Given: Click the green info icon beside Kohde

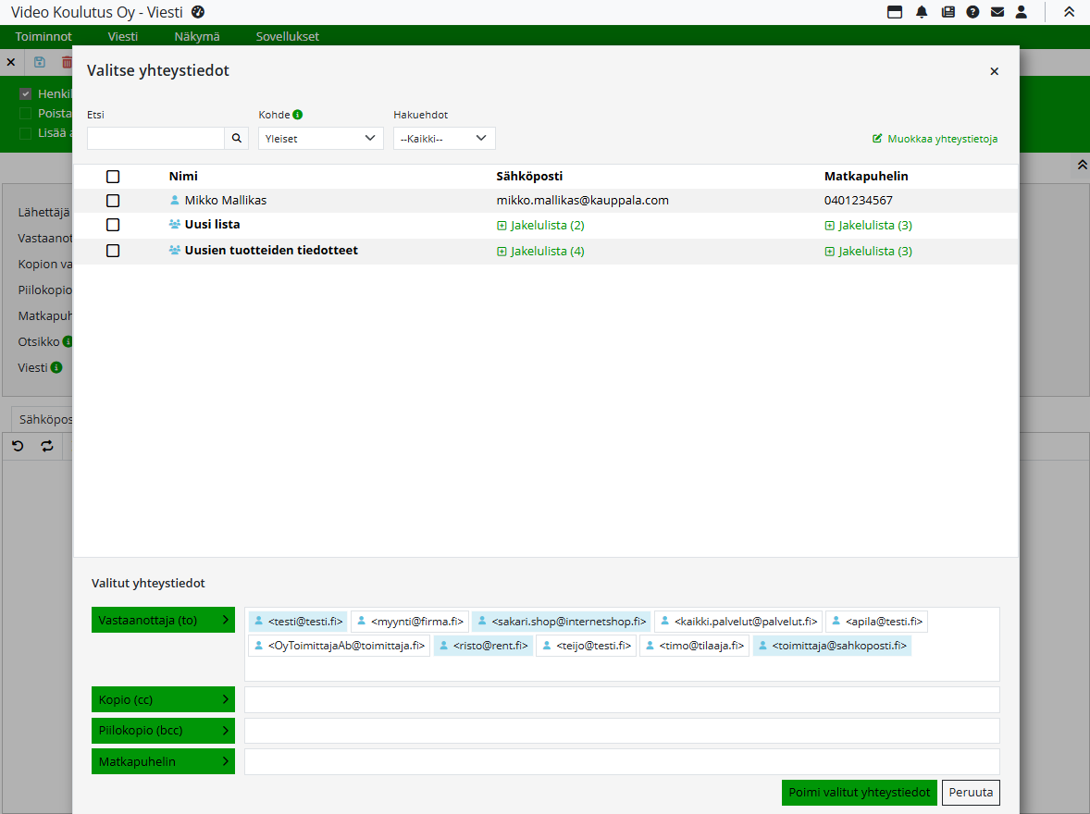Looking at the screenshot, I should click(298, 116).
